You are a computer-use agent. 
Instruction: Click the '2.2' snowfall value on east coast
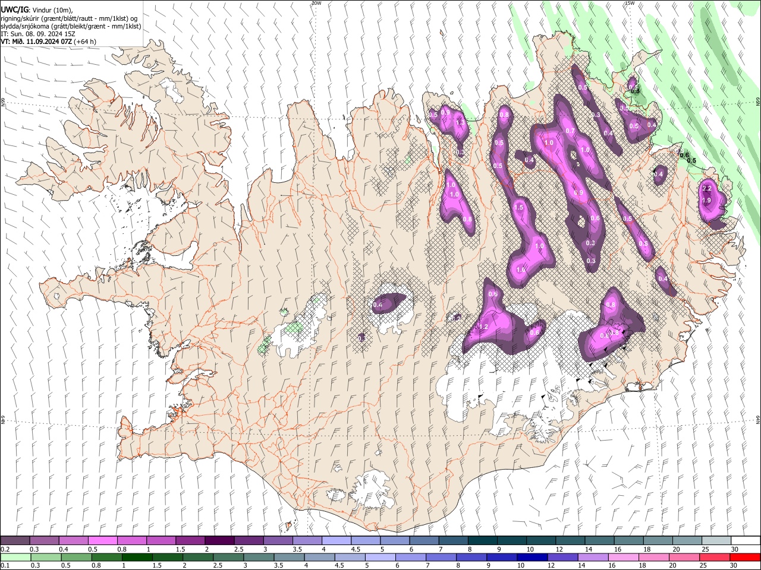tap(707, 188)
